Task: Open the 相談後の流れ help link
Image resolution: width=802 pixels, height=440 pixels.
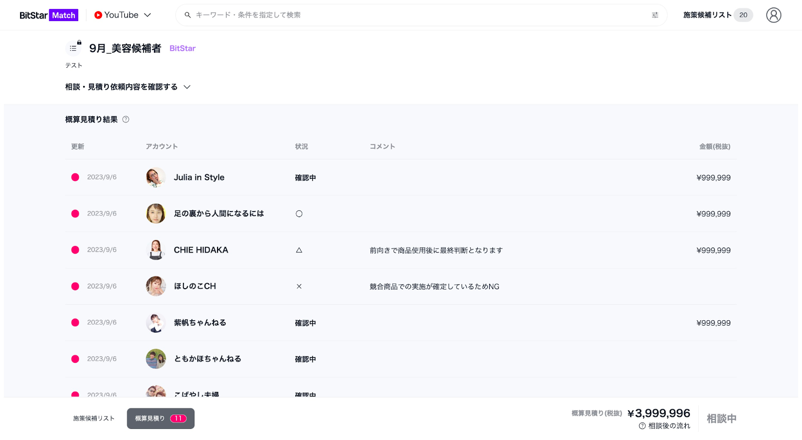Action: 665,426
